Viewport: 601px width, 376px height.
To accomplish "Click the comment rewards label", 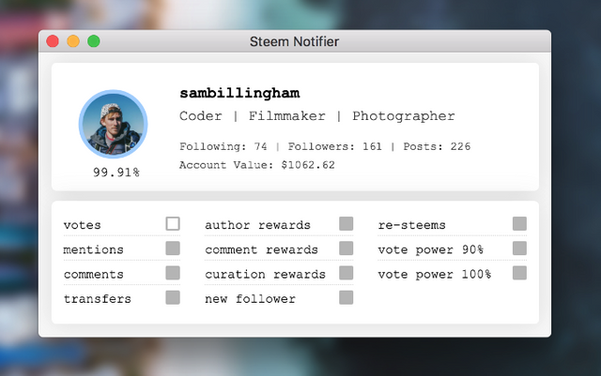I will click(261, 249).
